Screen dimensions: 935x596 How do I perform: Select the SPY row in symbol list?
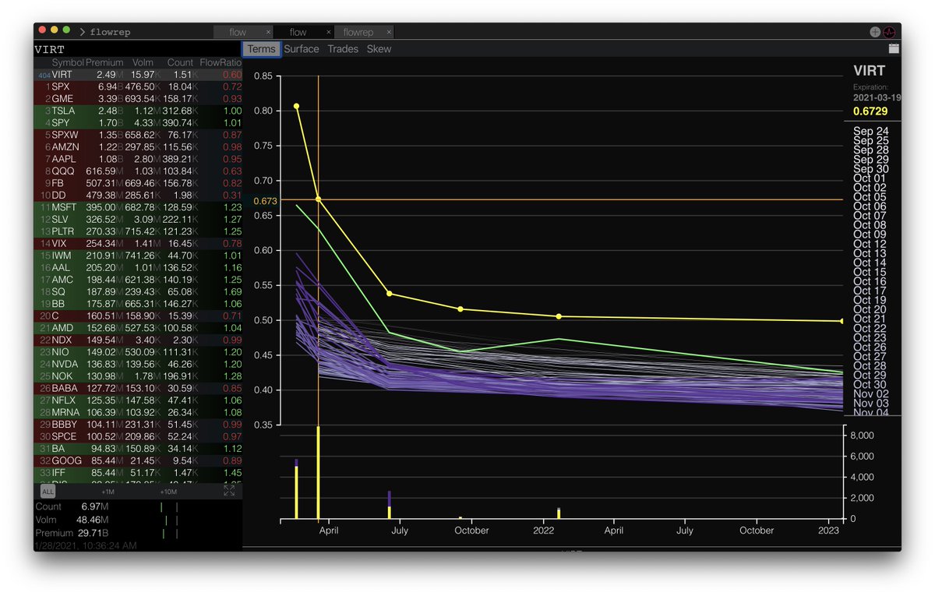point(138,122)
